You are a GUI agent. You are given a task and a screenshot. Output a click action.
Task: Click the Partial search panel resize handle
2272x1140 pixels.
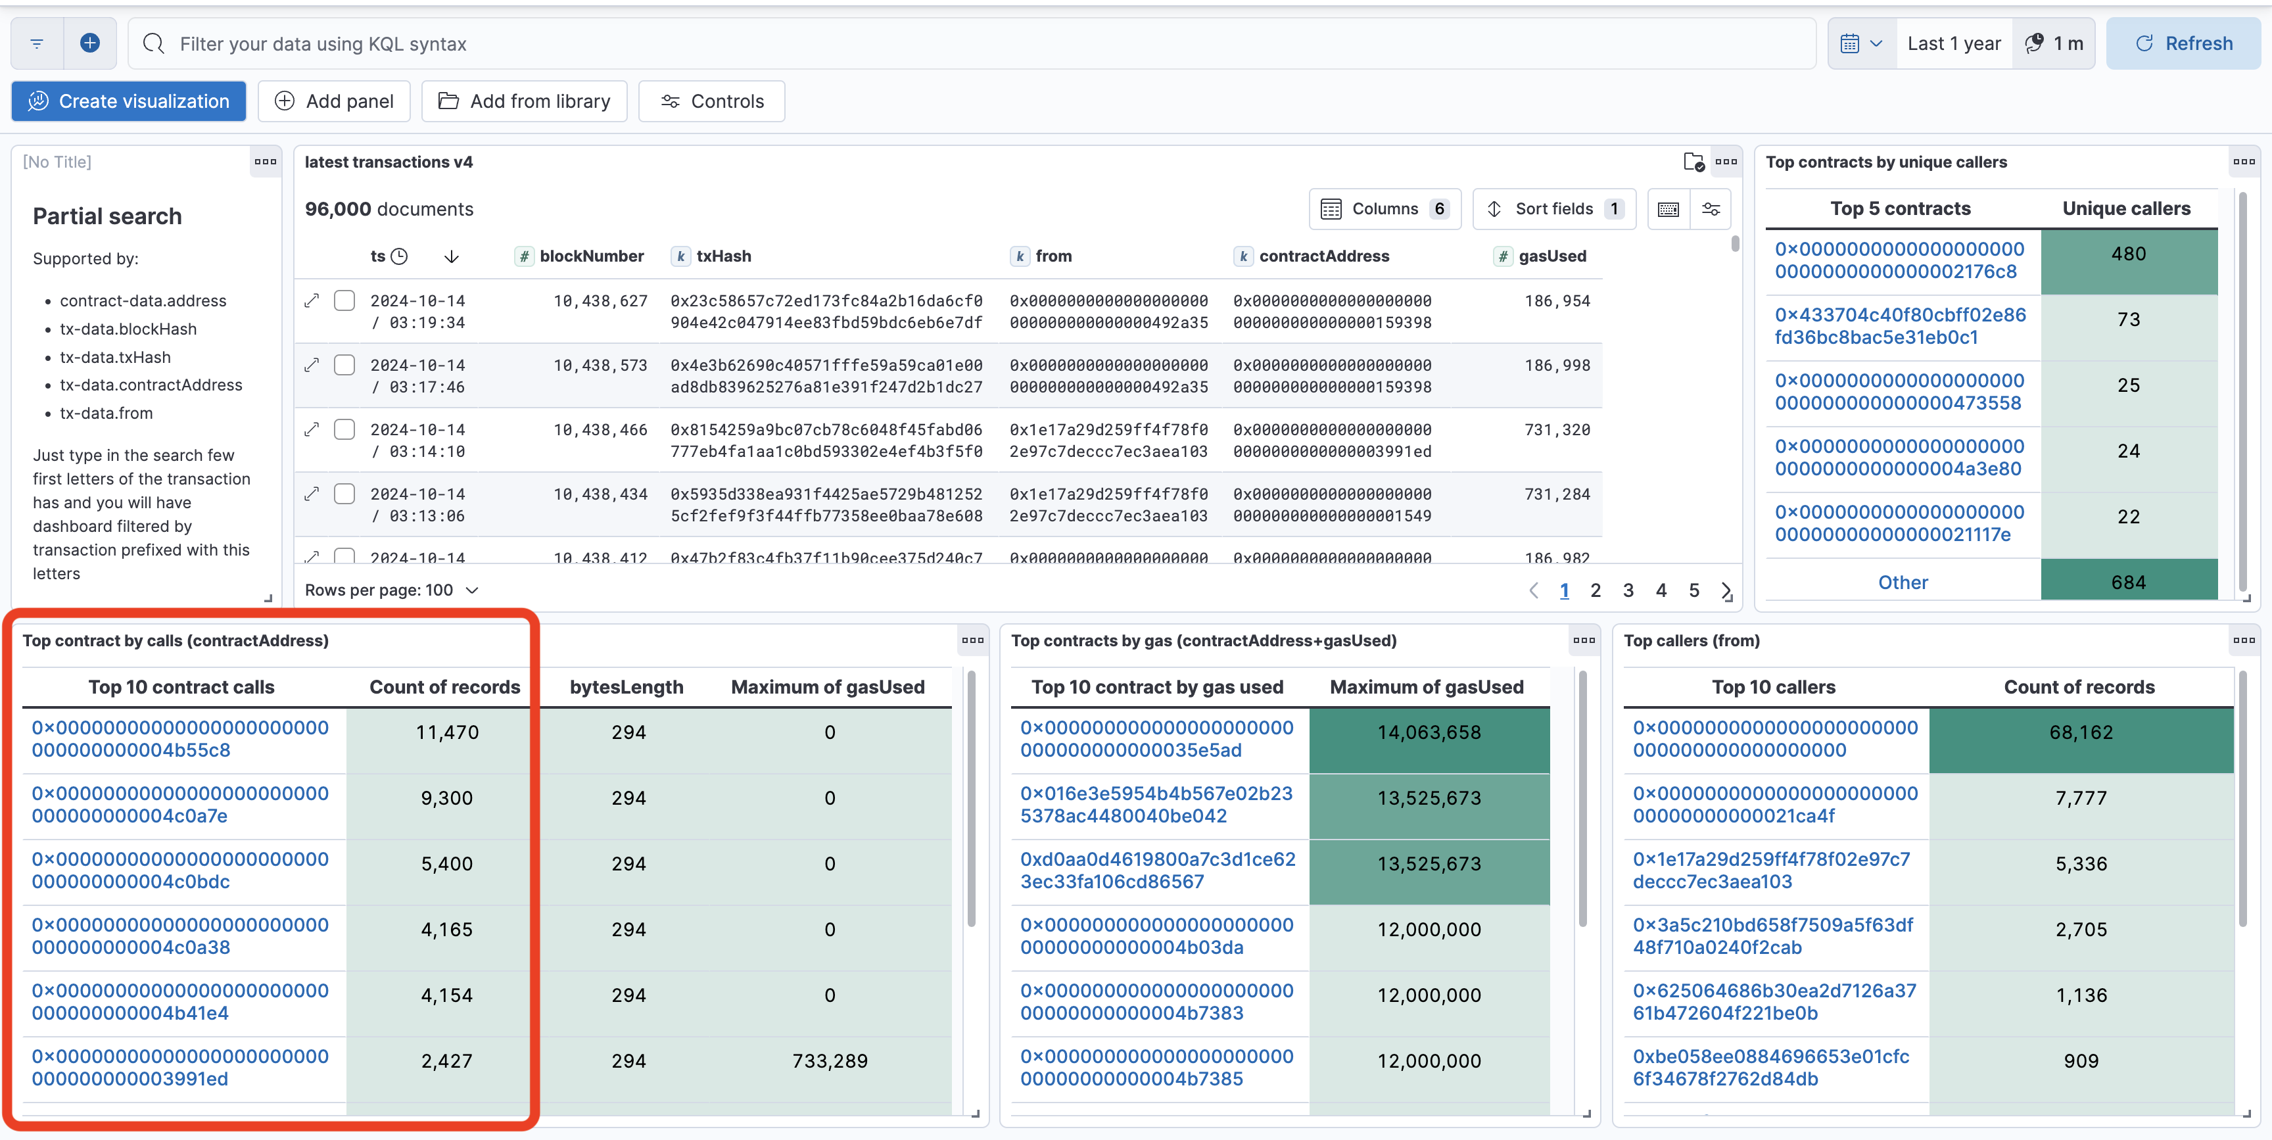tap(268, 598)
